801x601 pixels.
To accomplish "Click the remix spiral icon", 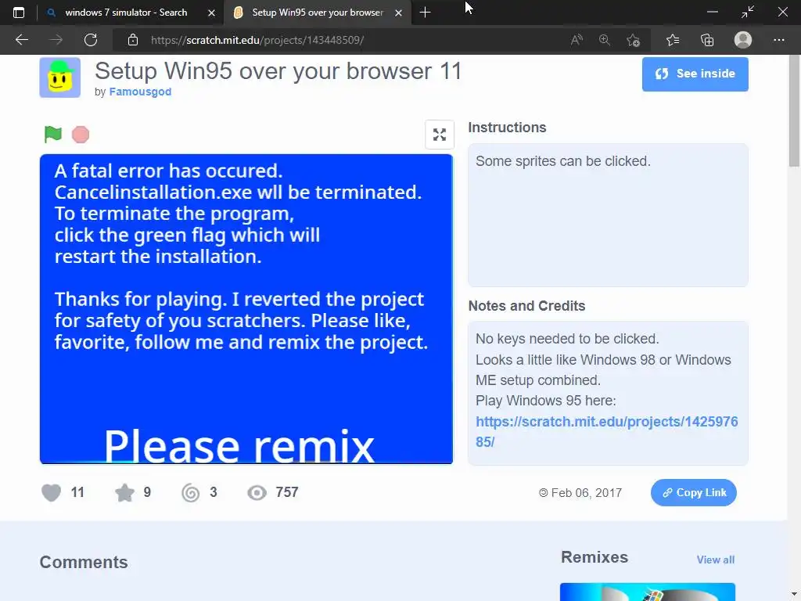I will pyautogui.click(x=191, y=493).
